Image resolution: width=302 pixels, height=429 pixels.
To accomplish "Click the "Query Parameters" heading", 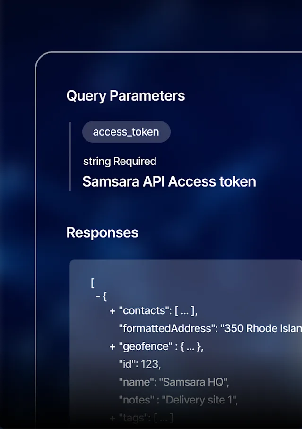I will (125, 96).
